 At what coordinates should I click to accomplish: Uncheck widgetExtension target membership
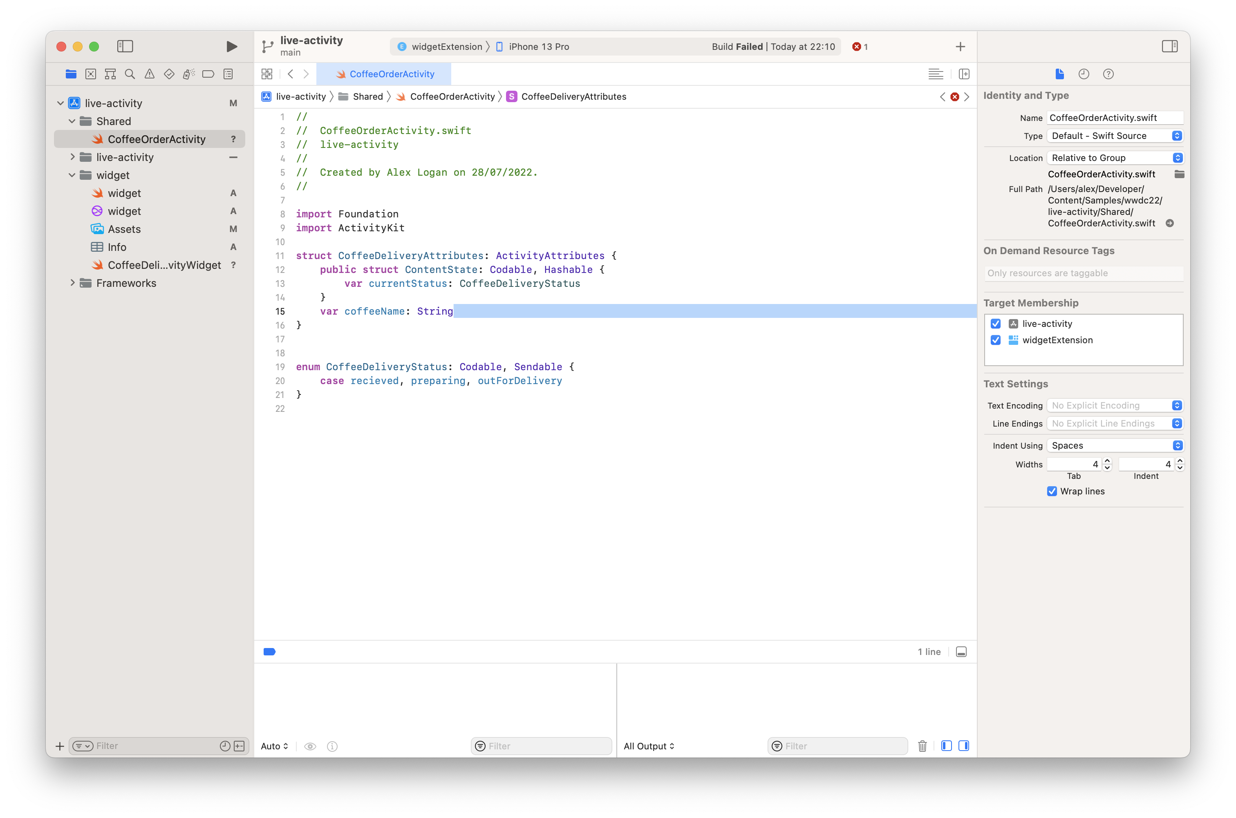click(x=996, y=340)
